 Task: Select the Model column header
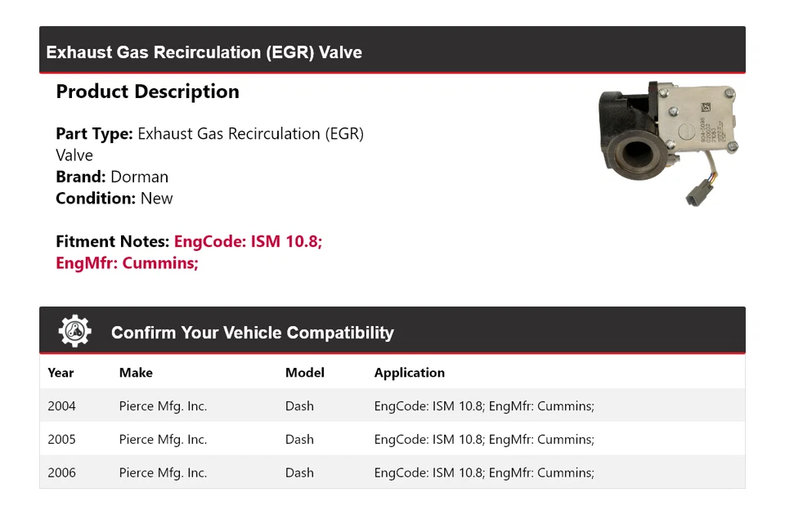click(304, 373)
